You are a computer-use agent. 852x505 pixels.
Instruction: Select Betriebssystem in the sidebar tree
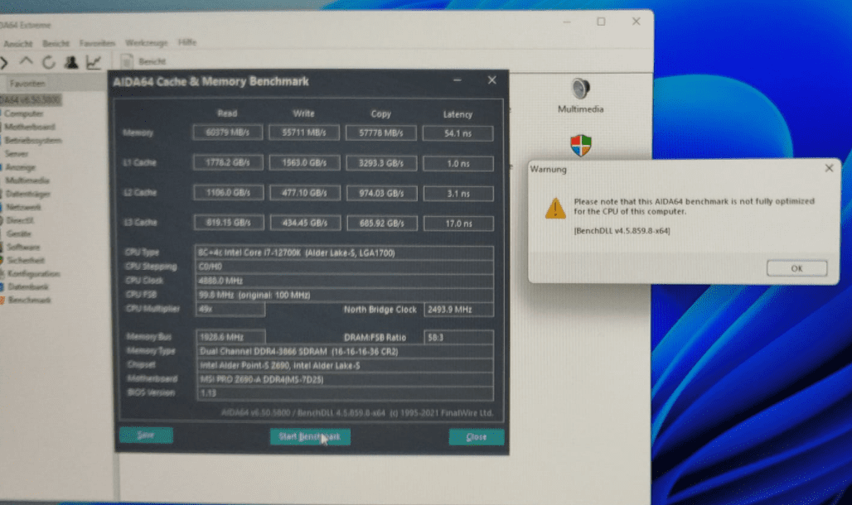[33, 140]
